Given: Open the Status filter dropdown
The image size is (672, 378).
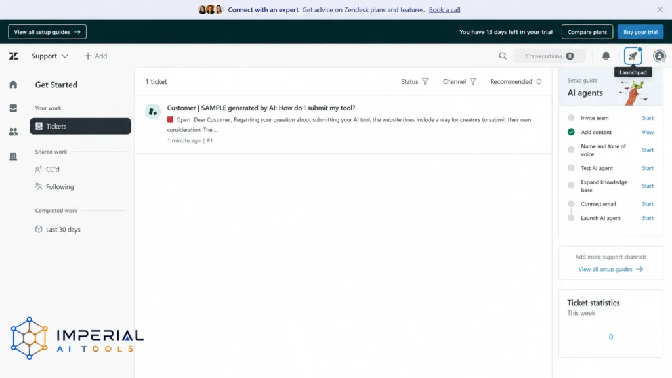Looking at the screenshot, I should pos(415,81).
